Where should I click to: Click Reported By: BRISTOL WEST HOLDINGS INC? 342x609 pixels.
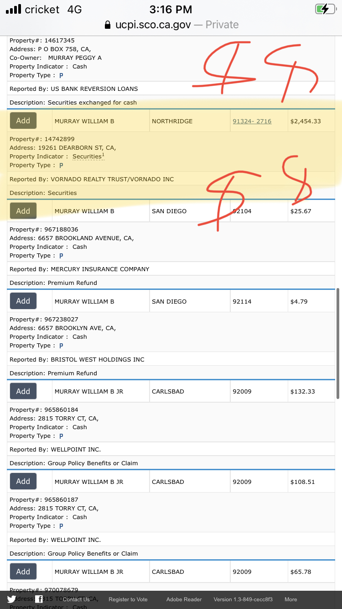[77, 359]
